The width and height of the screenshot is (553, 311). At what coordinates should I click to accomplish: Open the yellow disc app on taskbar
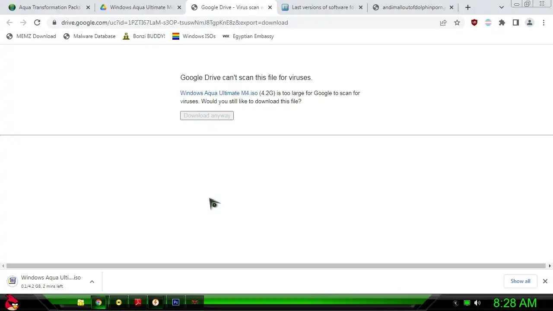pos(118,302)
